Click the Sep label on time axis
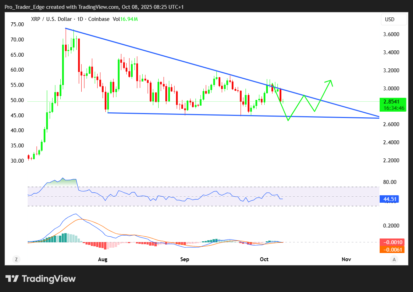This screenshot has height=292, width=413. click(x=185, y=259)
